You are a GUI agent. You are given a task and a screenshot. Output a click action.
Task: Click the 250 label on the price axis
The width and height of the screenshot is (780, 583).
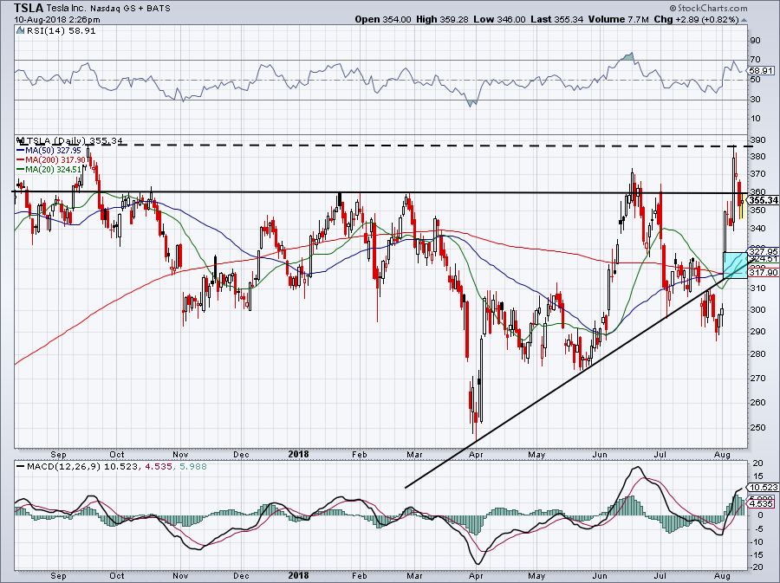(x=758, y=427)
